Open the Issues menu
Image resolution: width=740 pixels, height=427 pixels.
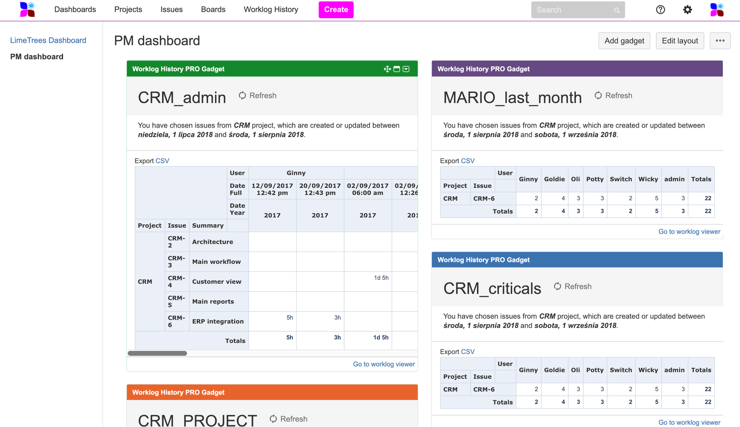pyautogui.click(x=171, y=9)
